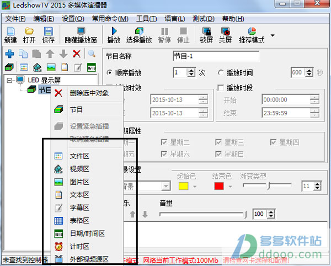Start playback with the 播放 button
Screen dimensions: 331x266
pos(114,35)
